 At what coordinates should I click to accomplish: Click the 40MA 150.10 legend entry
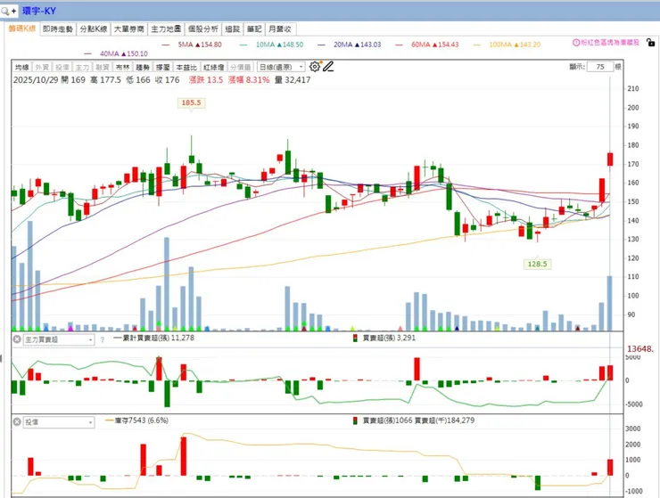116,53
